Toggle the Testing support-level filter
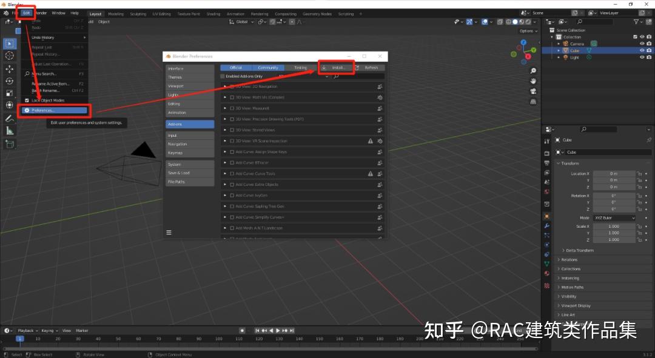This screenshot has width=655, height=358. pyautogui.click(x=300, y=68)
